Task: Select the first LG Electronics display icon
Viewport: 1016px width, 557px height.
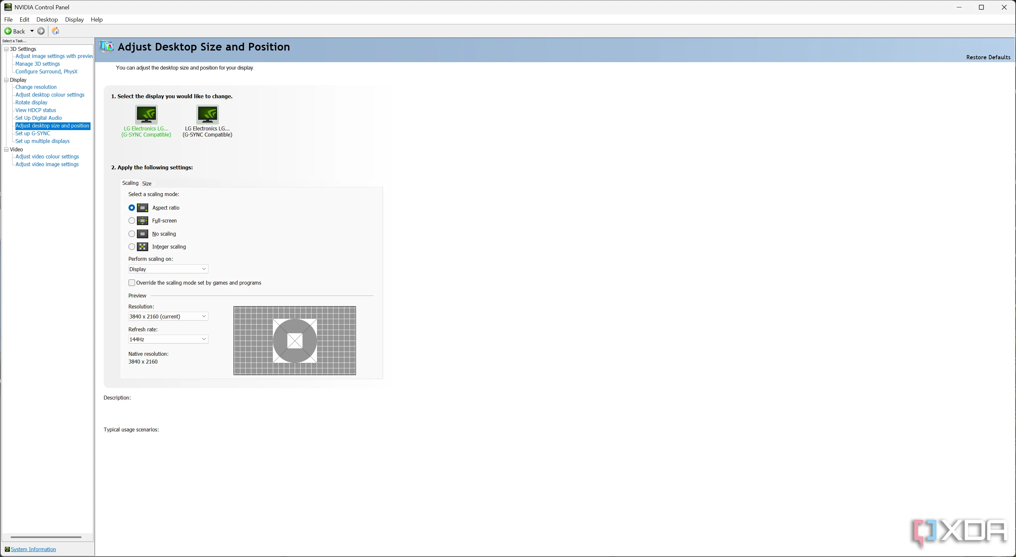Action: (146, 115)
